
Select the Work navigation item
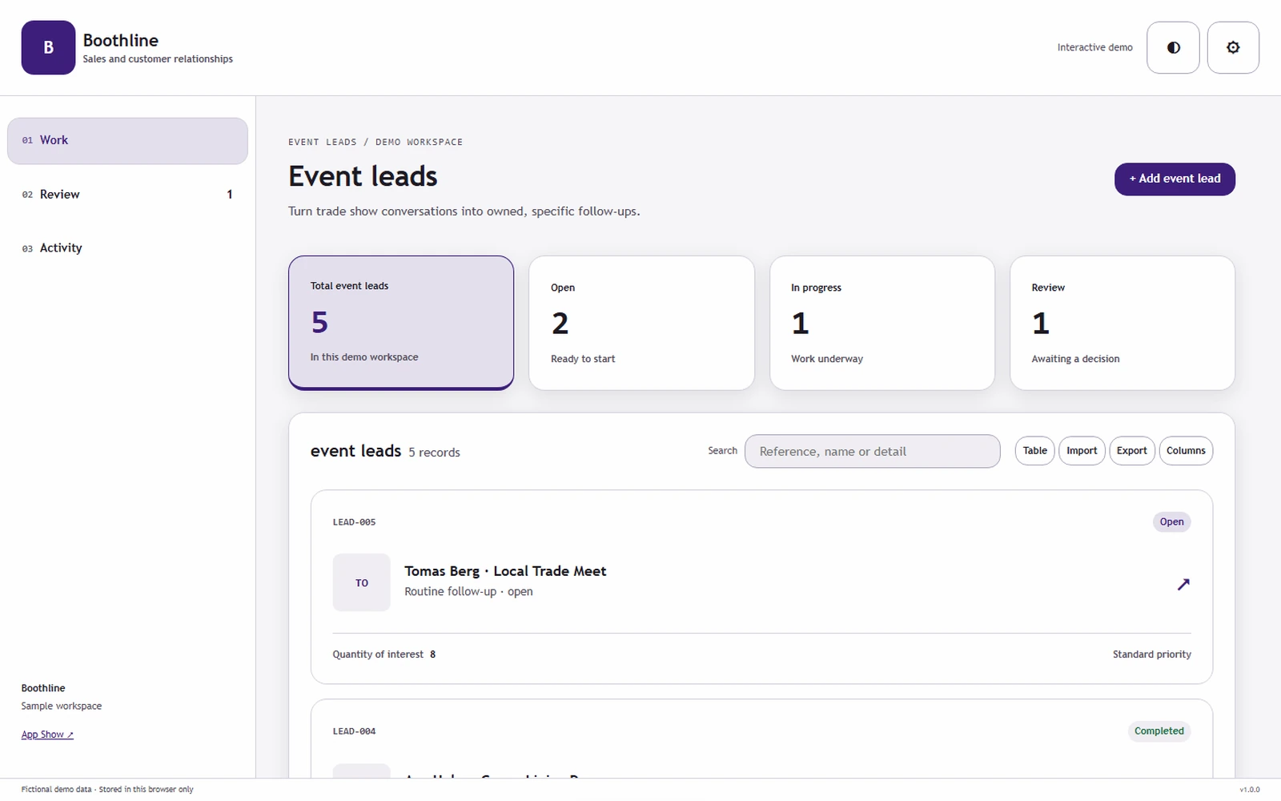[x=127, y=141]
